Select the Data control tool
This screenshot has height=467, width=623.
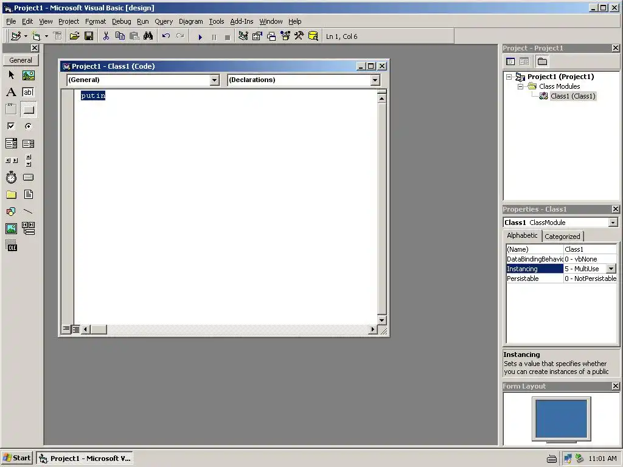tap(28, 229)
